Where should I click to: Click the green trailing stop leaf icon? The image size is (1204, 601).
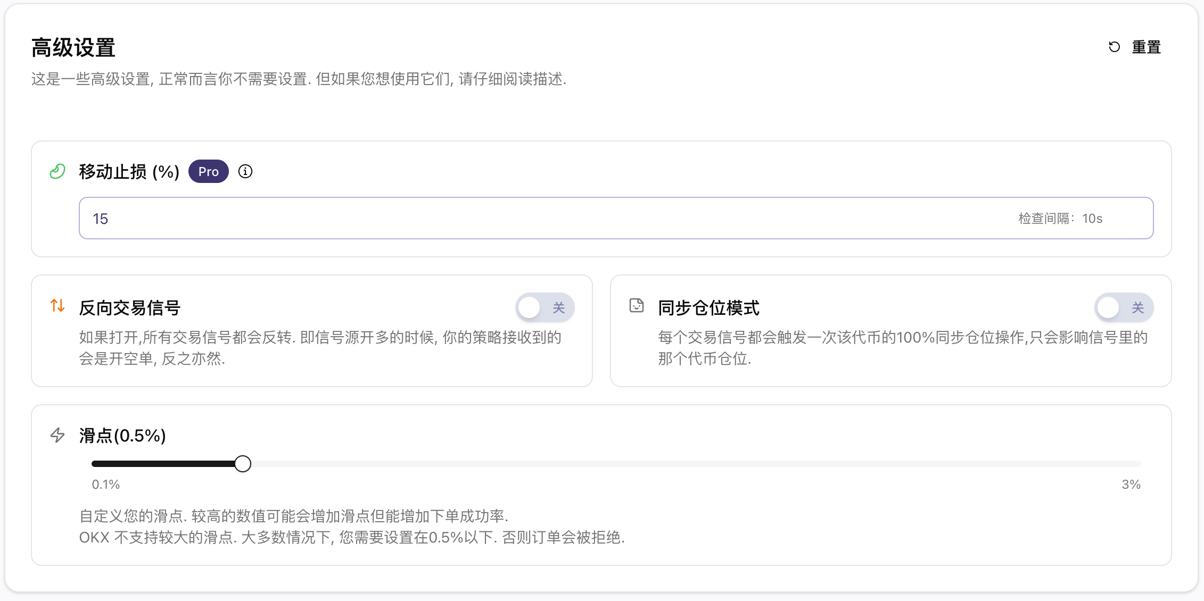[57, 171]
